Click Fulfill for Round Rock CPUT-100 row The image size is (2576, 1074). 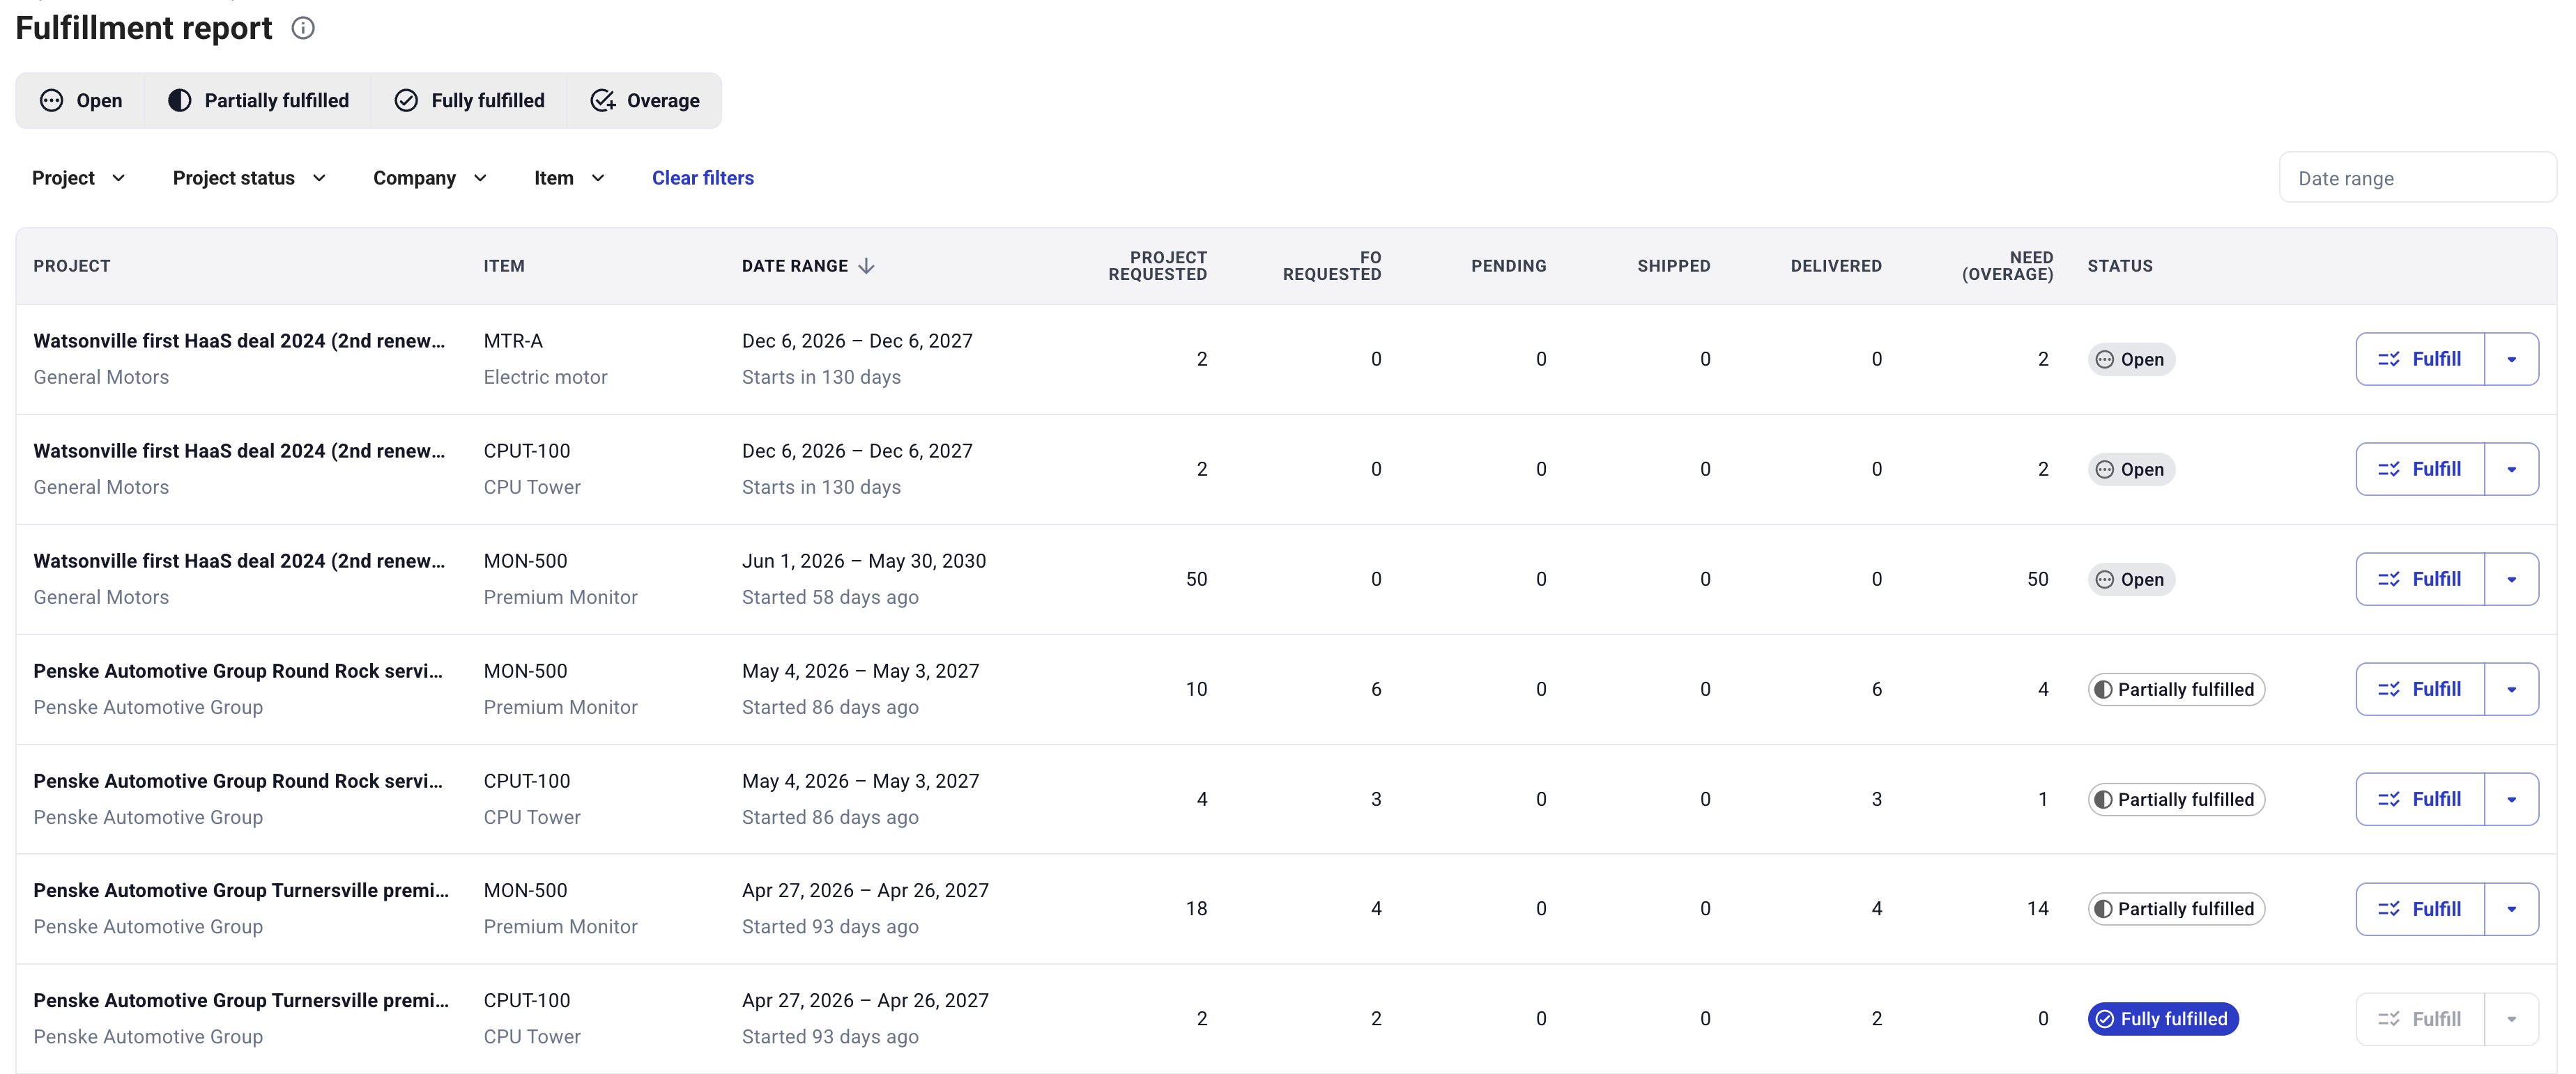tap(2420, 798)
